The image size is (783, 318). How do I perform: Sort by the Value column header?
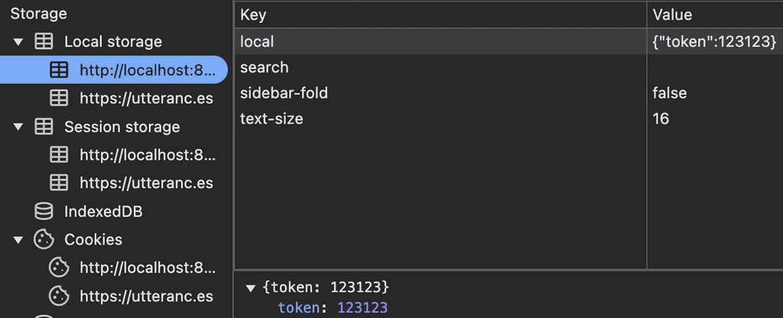tap(715, 15)
